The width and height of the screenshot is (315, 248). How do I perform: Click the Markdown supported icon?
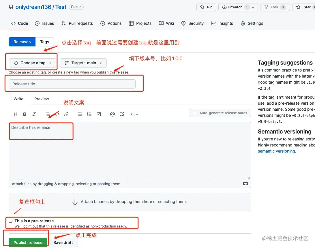point(245,184)
